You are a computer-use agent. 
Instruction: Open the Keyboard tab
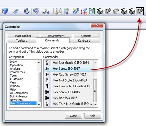[84, 41]
